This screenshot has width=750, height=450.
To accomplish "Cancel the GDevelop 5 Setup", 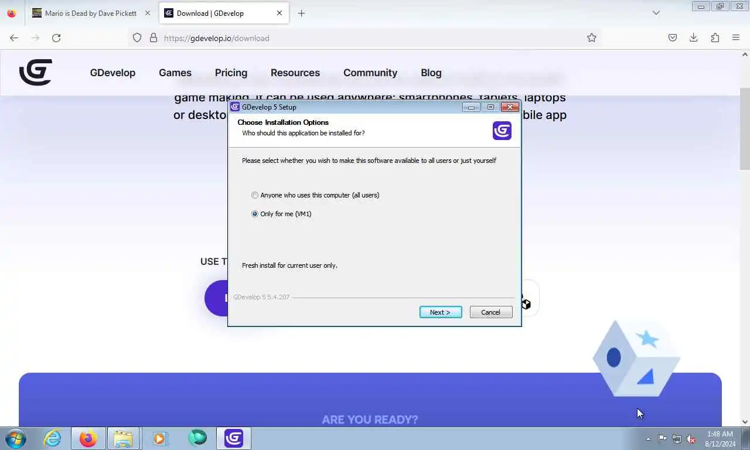I will 491,312.
